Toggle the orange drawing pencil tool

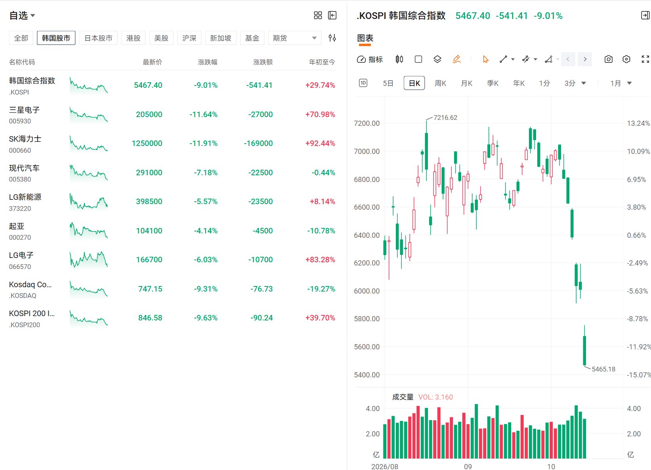pyautogui.click(x=456, y=59)
